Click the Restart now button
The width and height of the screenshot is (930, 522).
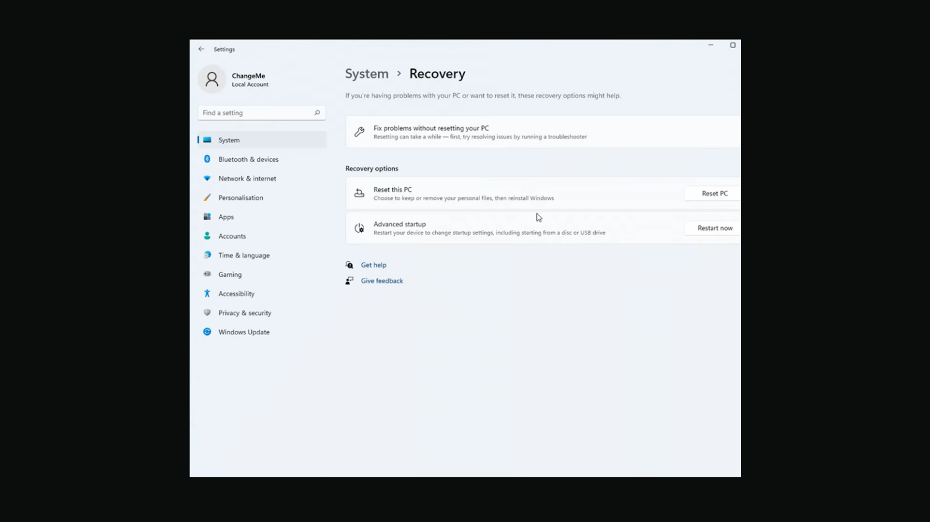(x=714, y=228)
